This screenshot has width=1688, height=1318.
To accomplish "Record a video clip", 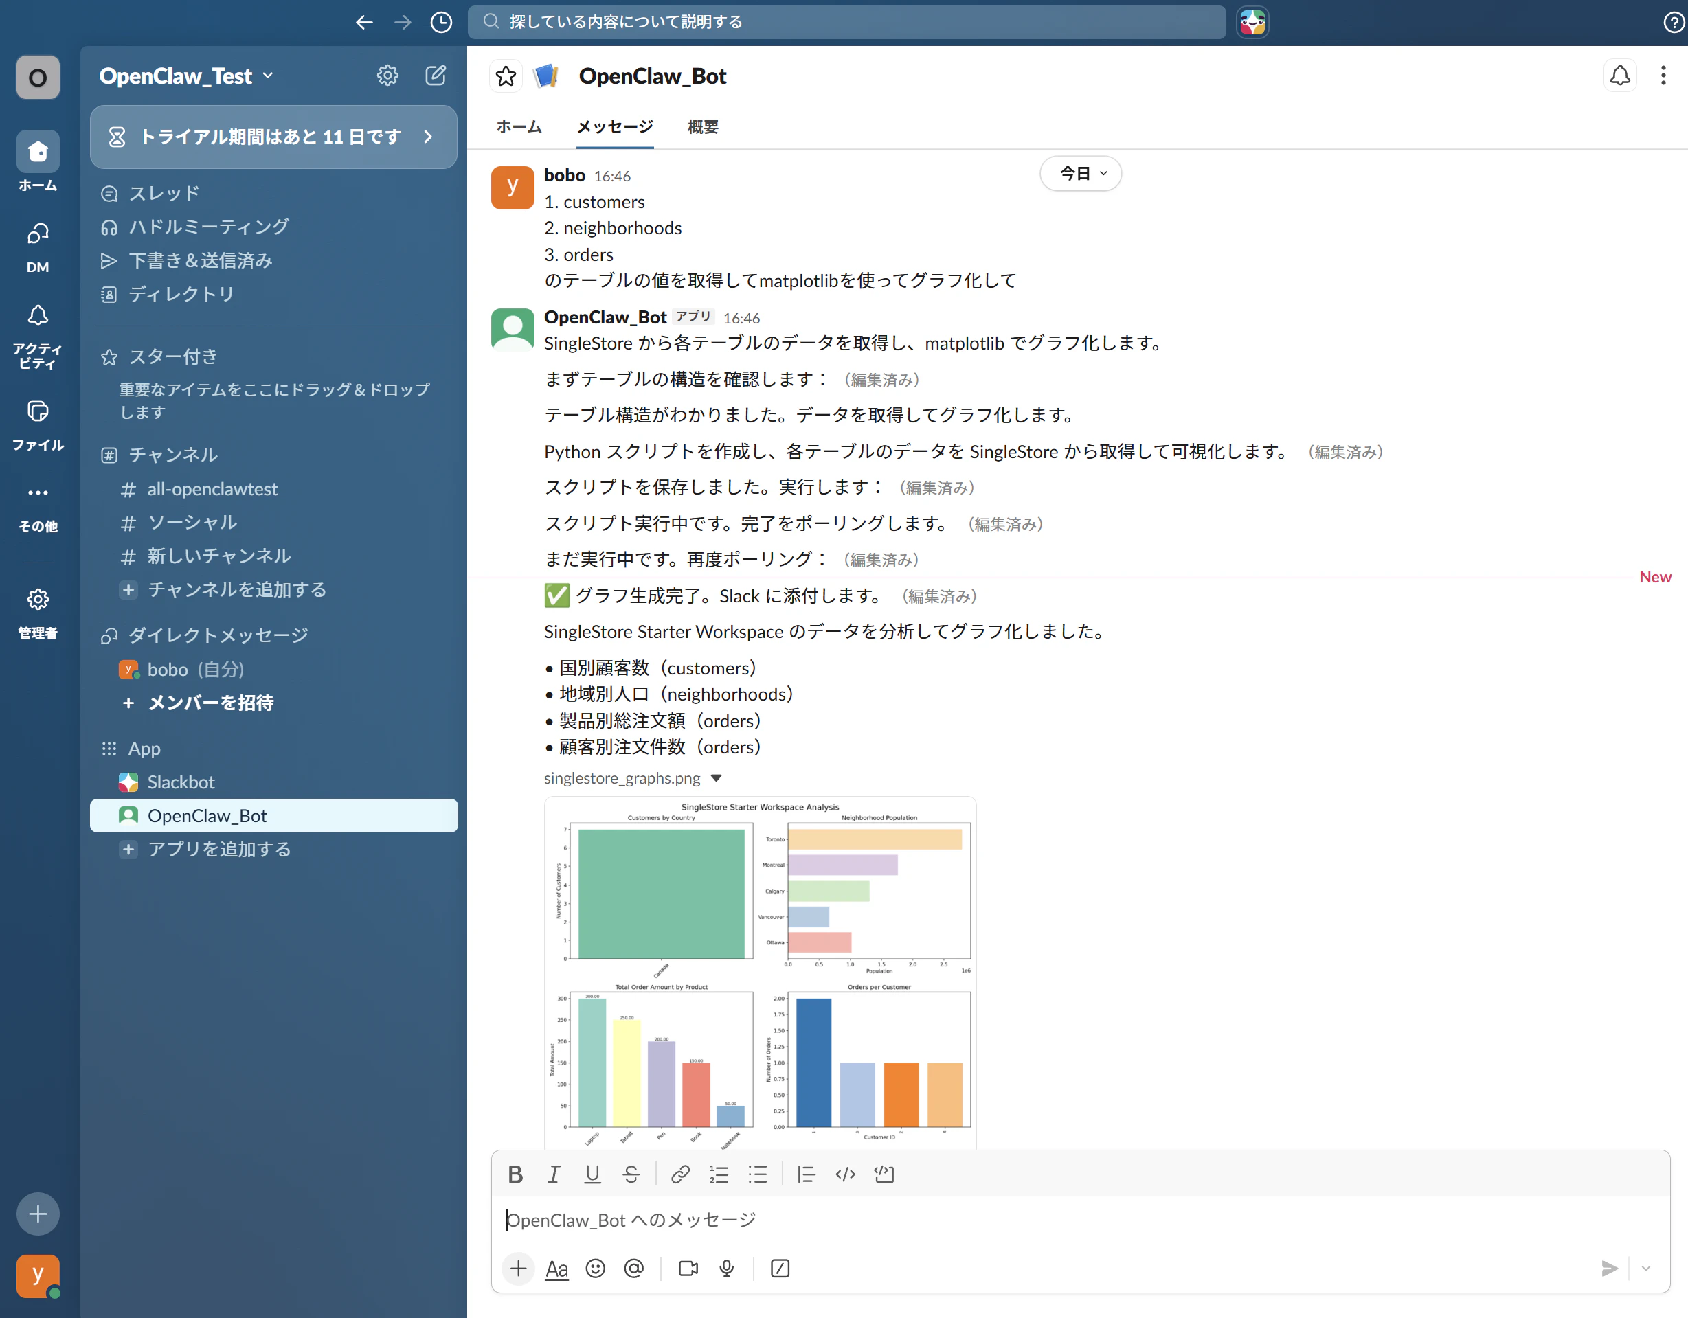I will click(x=688, y=1269).
